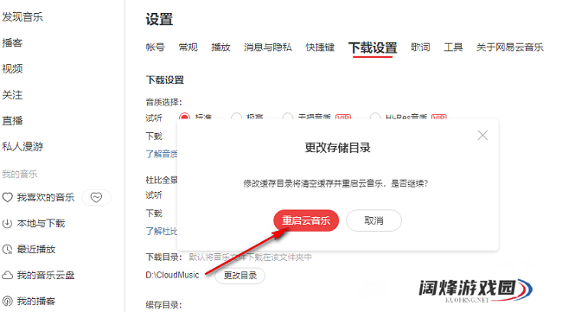Click the 缓存目录 label
Screen dimensions: 562x312
click(163, 305)
